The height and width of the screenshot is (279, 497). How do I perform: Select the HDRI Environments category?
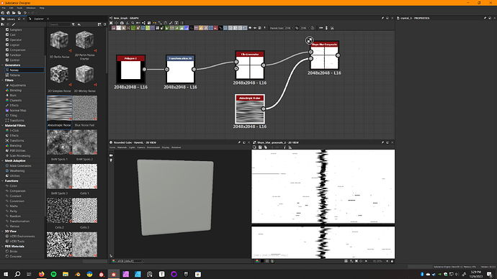tap(22, 237)
